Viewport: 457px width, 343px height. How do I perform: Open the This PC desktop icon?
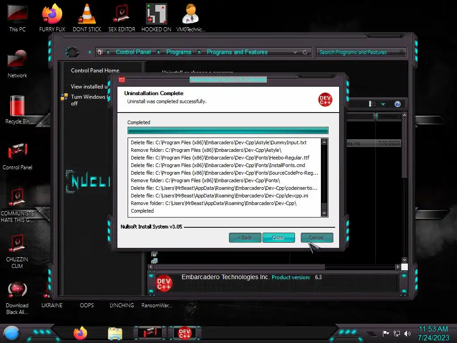(17, 18)
